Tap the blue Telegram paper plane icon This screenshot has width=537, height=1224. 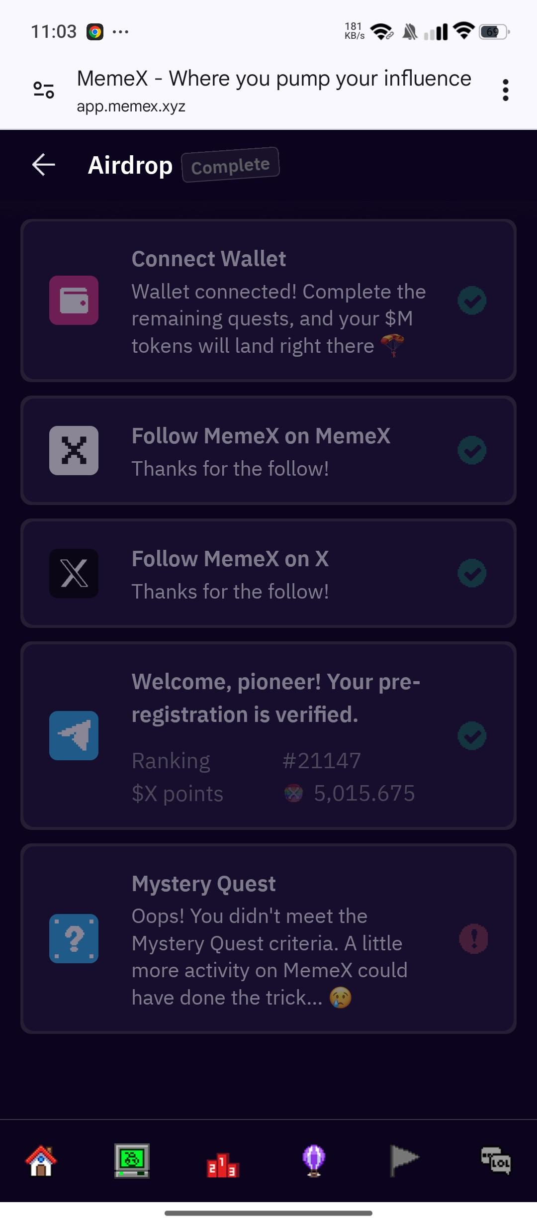(74, 735)
